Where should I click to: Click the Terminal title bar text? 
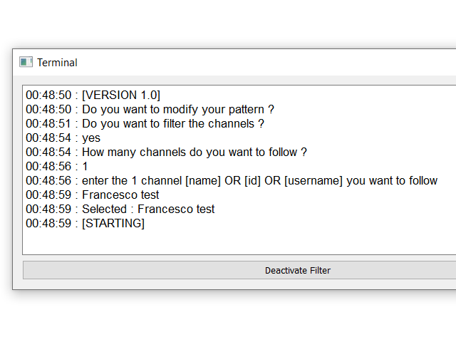(57, 63)
